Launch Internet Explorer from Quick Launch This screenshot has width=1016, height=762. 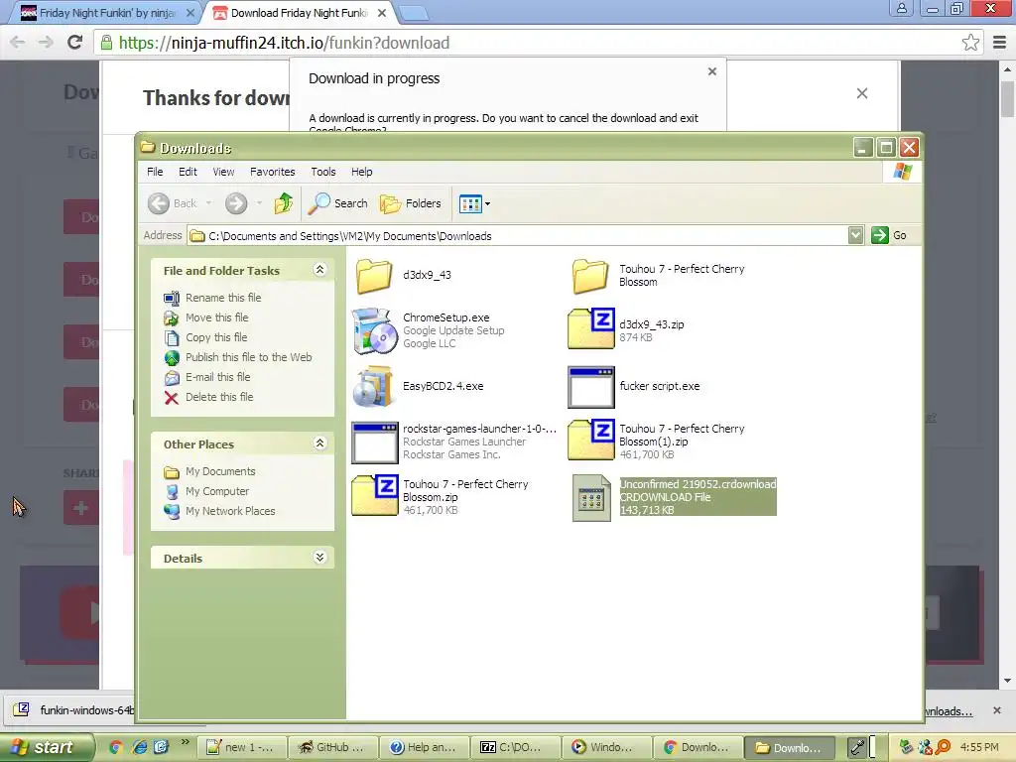(139, 747)
